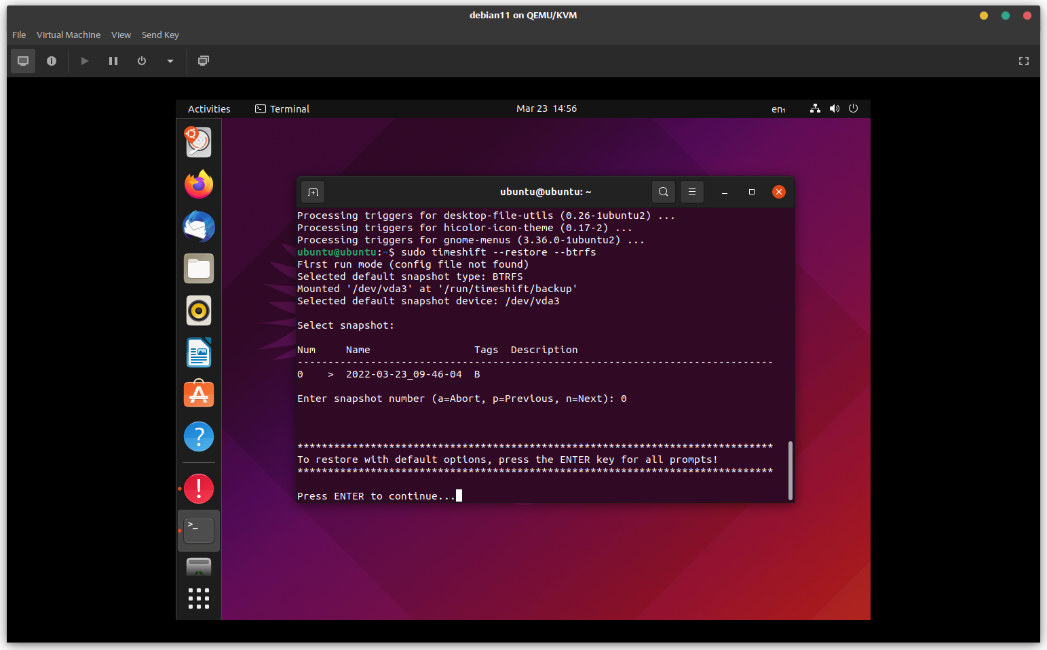Click the virtual machine console view icon
1047x650 pixels.
click(x=23, y=61)
